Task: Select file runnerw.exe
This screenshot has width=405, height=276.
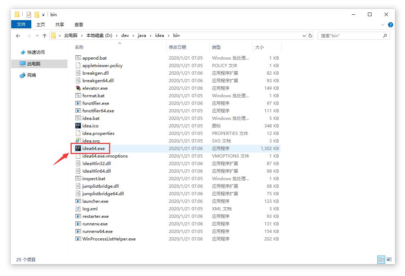Action: 95,224
